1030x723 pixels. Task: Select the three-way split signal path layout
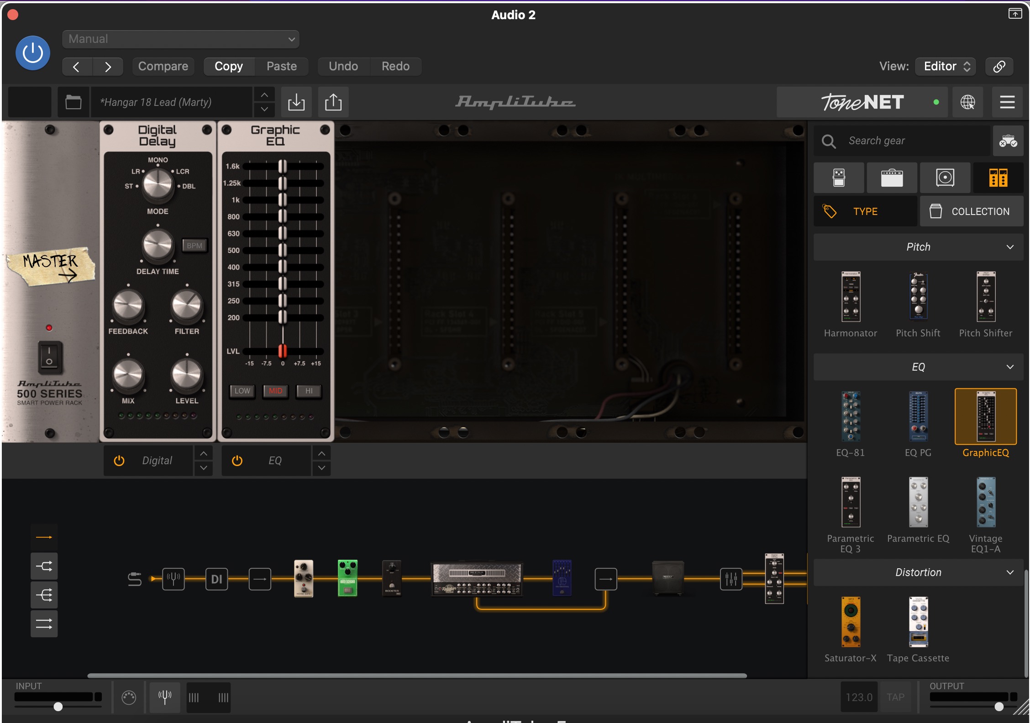[44, 595]
